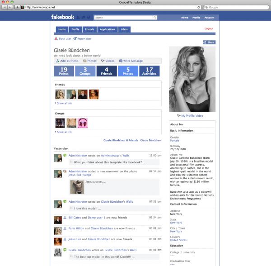
Task: Click the Block user icon
Action: 56,38
